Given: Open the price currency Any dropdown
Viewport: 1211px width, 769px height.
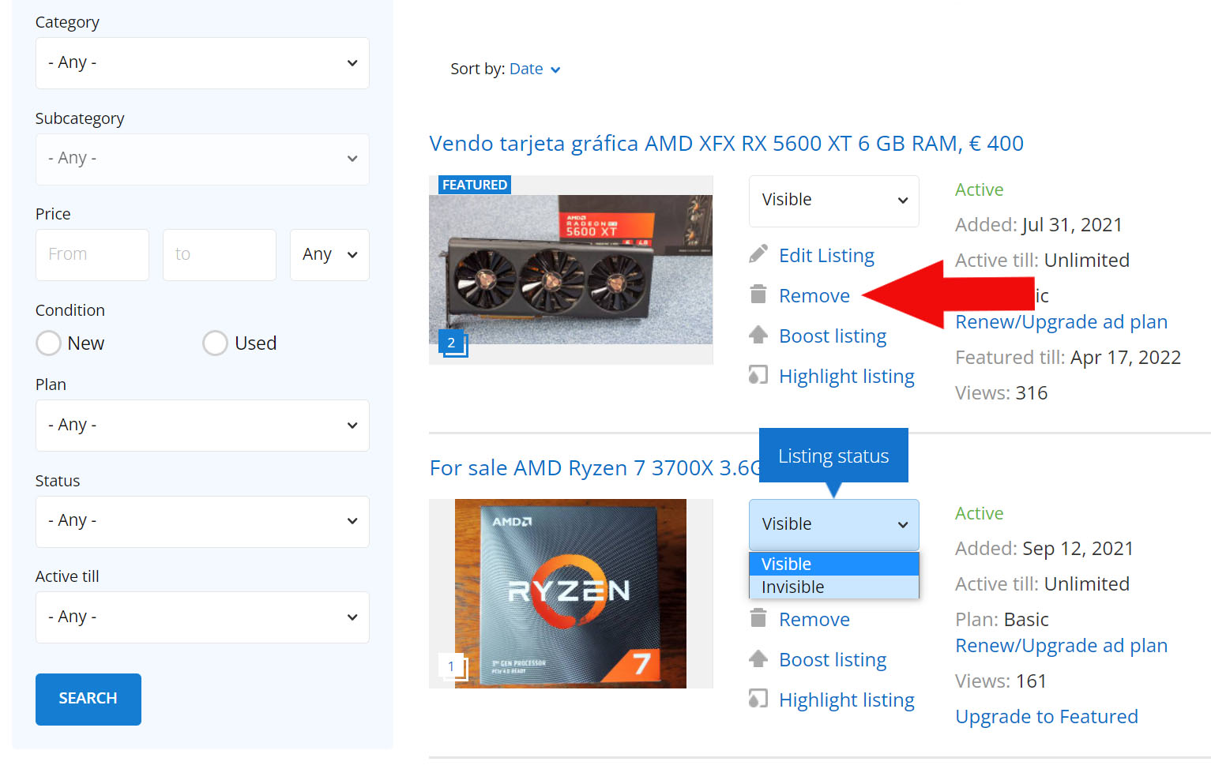Looking at the screenshot, I should tap(329, 254).
